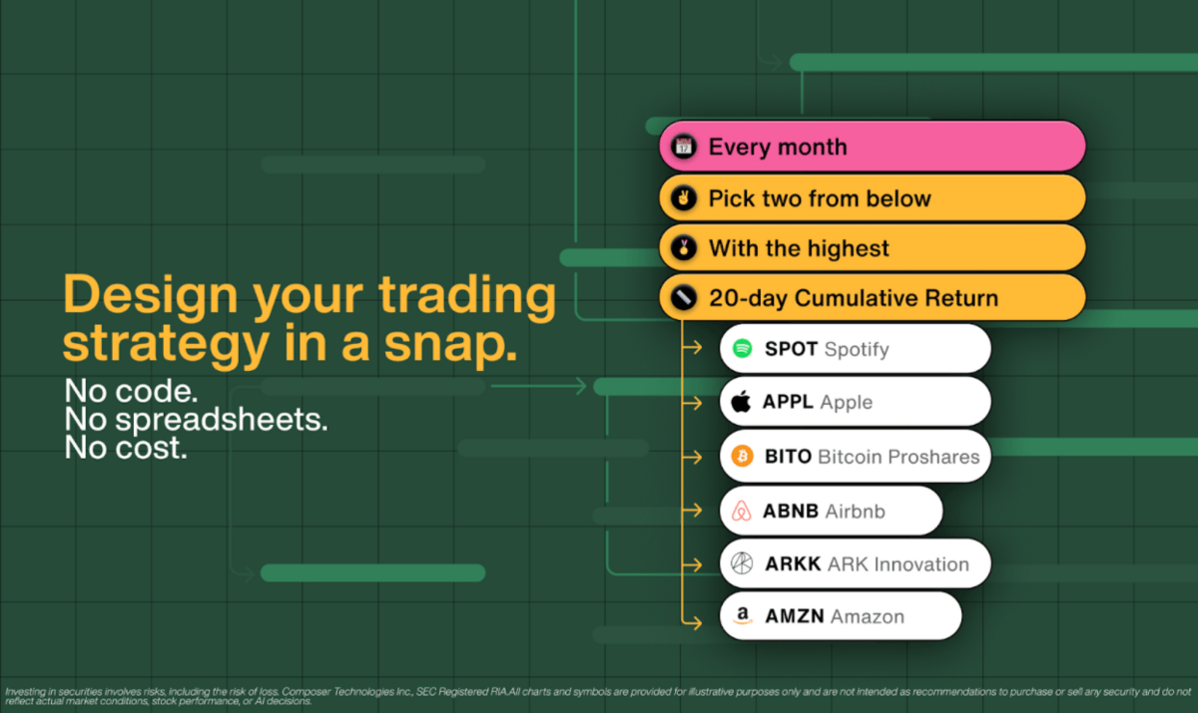Screen dimensions: 1198x713
Task: Select the Pick two from below block
Action: pos(872,197)
